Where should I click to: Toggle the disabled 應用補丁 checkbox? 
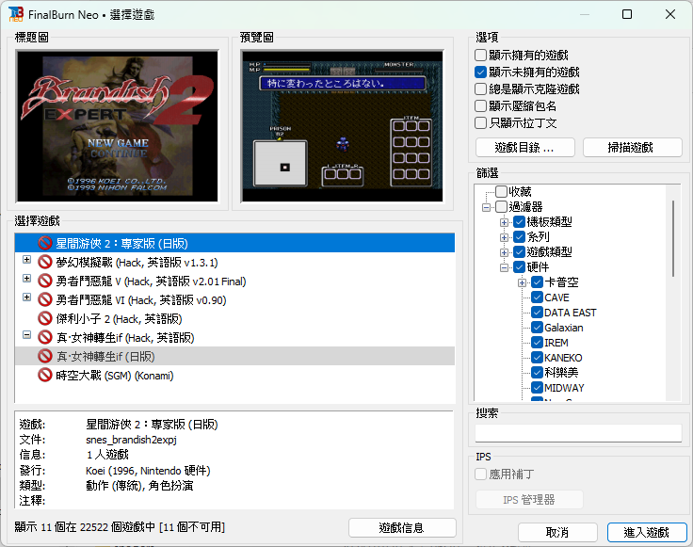[480, 475]
